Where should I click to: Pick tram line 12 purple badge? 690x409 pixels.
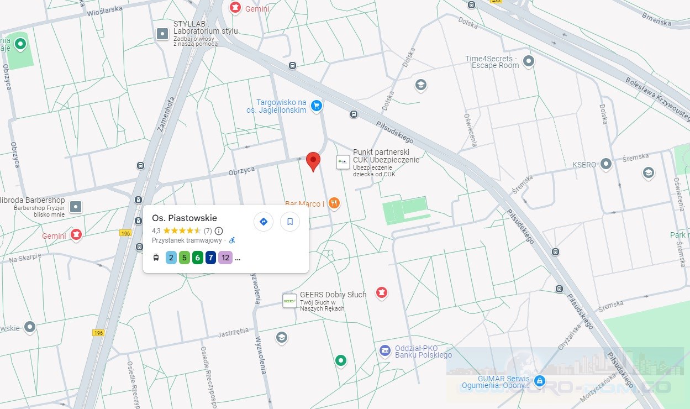(225, 258)
